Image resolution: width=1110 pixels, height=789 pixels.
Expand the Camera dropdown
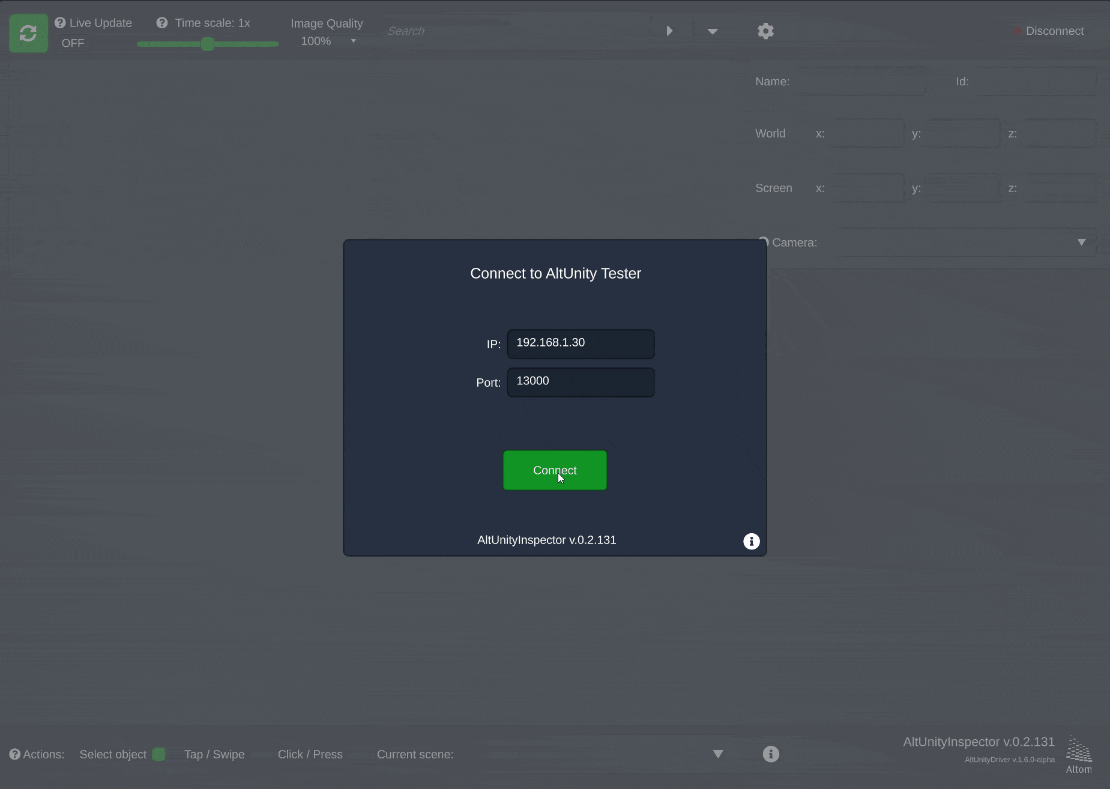click(x=967, y=243)
